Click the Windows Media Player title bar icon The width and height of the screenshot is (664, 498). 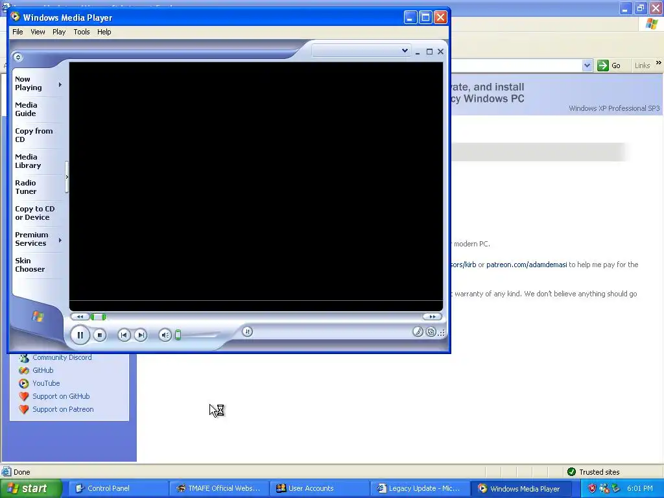pos(16,17)
